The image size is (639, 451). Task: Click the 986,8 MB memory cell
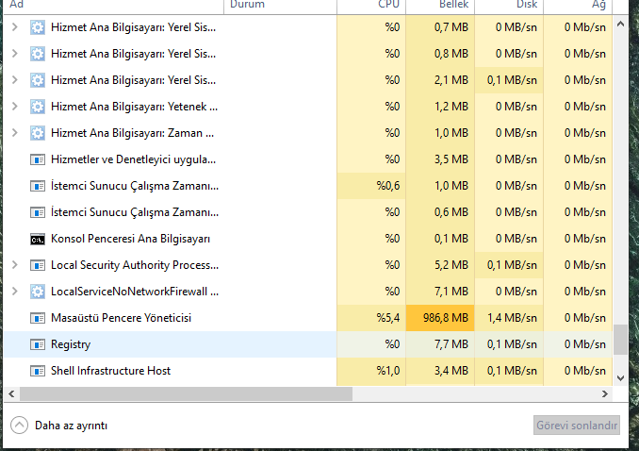pos(440,318)
